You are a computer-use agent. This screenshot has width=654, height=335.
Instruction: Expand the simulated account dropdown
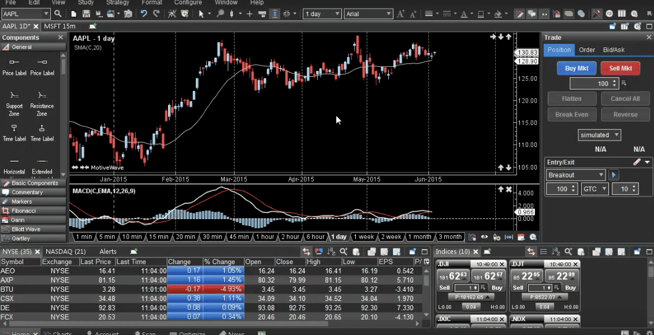[x=616, y=135]
